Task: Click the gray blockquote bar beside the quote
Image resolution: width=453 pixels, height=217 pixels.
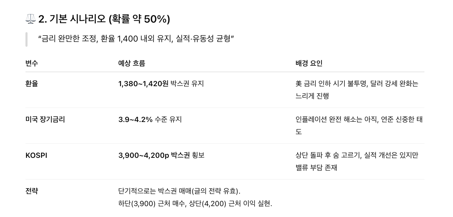Action: [26, 39]
